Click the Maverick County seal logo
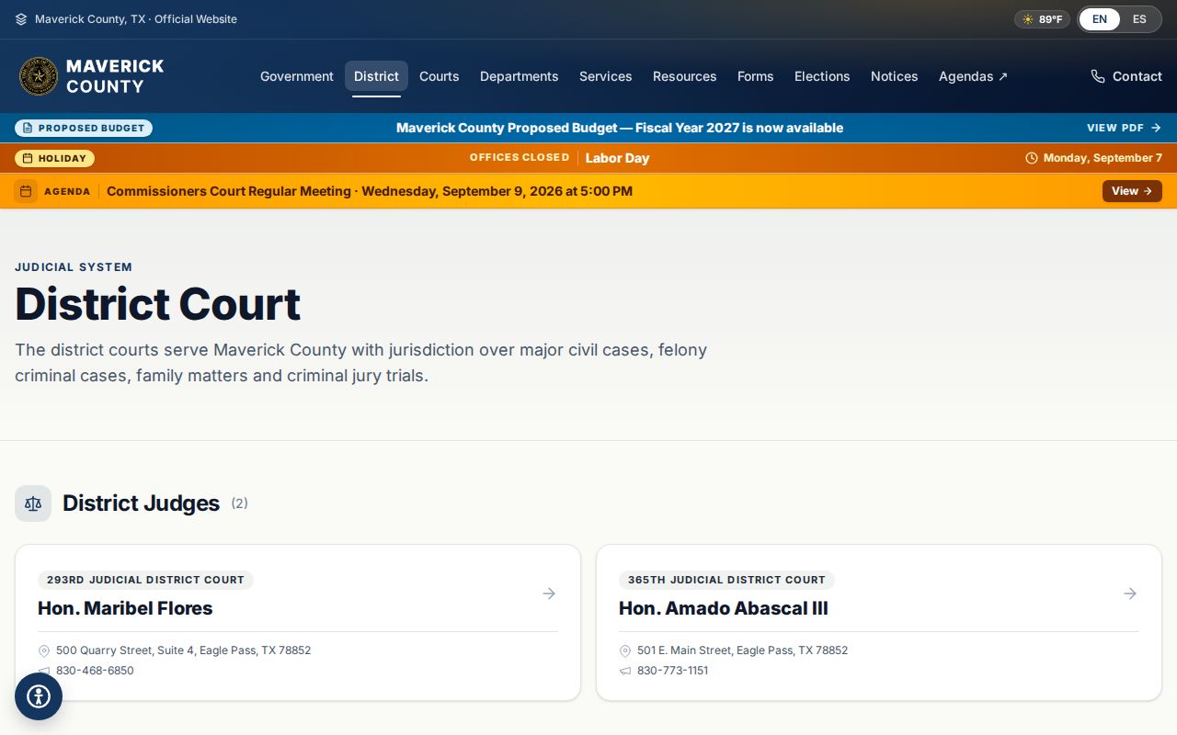This screenshot has height=735, width=1177. [39, 76]
